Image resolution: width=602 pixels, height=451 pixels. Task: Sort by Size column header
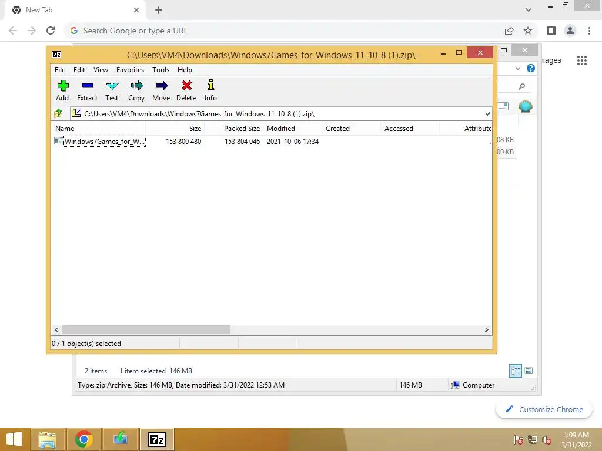(175, 129)
